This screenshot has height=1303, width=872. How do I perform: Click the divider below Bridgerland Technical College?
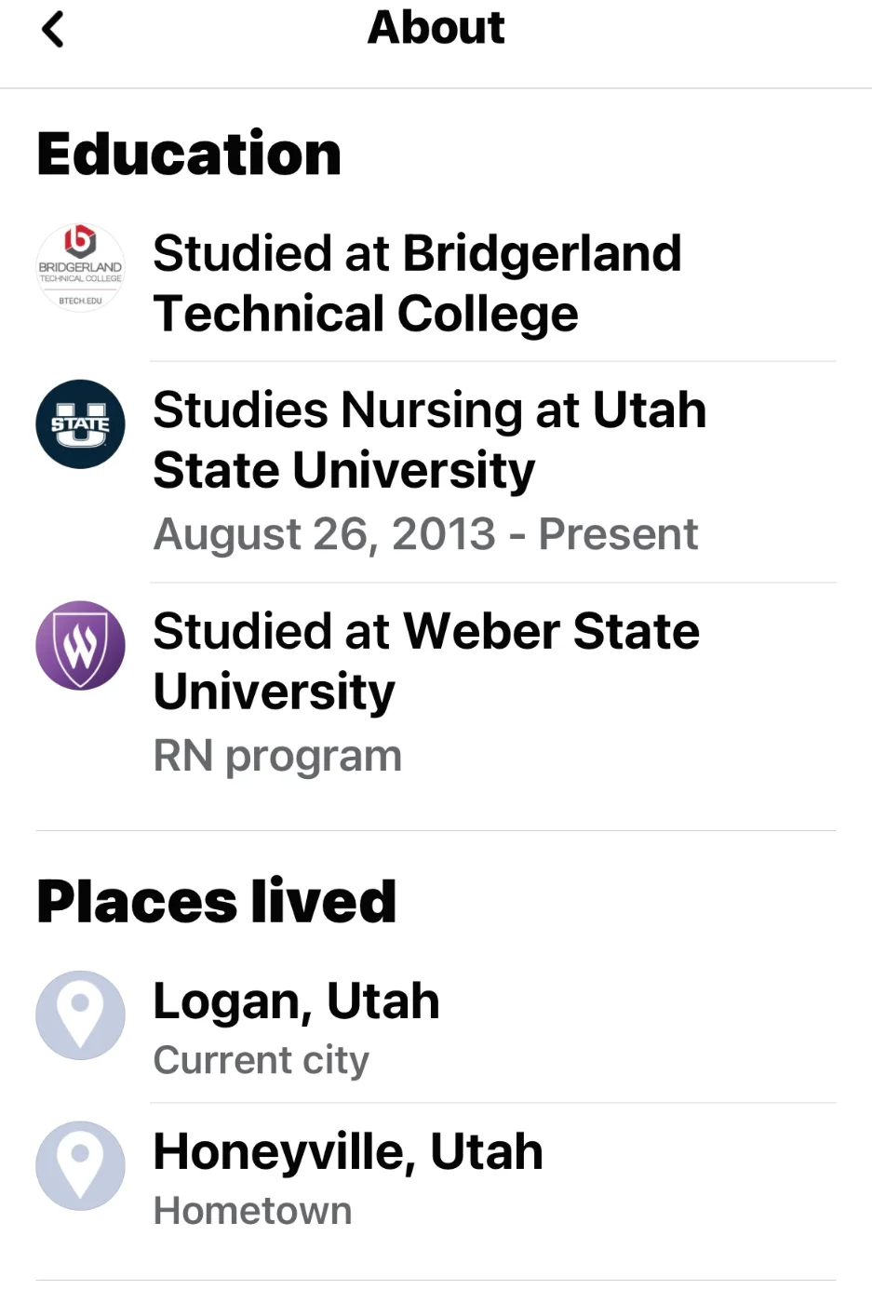(492, 361)
